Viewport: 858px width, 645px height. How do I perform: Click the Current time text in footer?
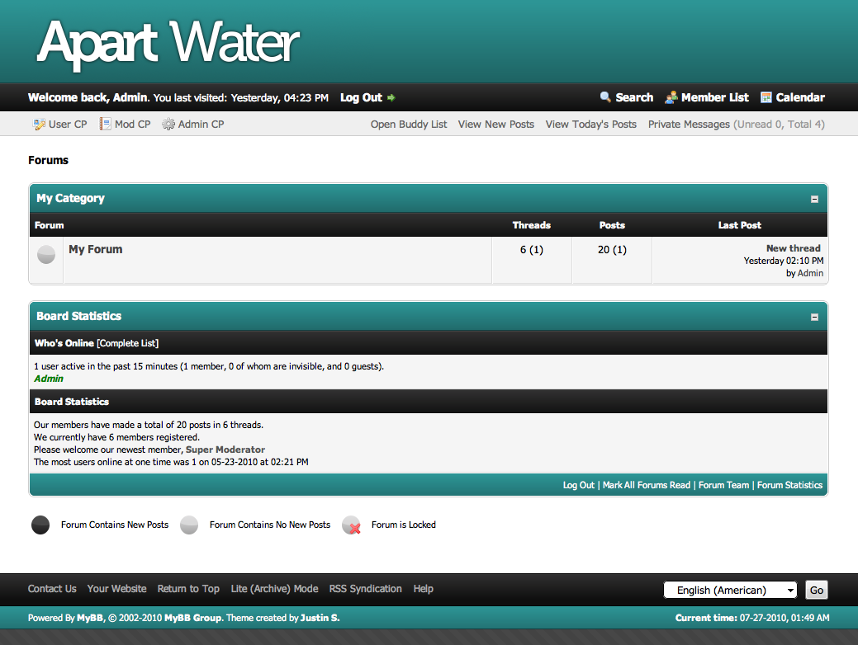pos(751,618)
